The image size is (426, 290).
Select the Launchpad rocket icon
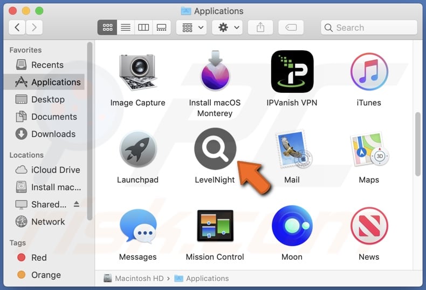click(138, 149)
